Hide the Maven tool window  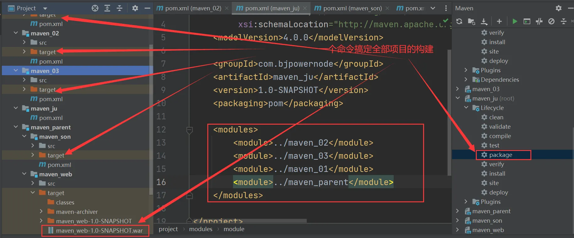[571, 8]
